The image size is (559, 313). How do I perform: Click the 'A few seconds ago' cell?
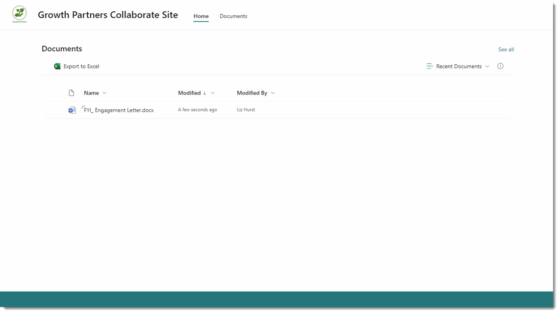click(x=198, y=110)
